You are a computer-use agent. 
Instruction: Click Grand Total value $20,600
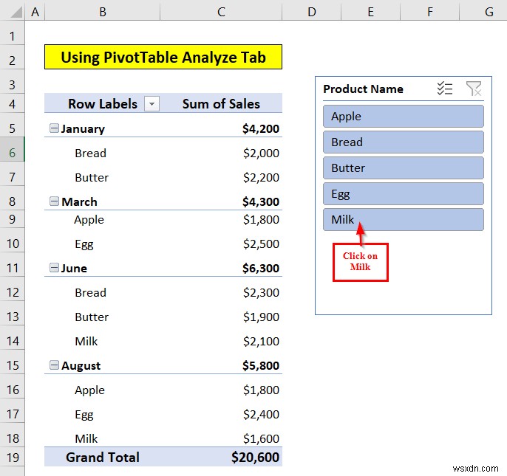click(255, 458)
